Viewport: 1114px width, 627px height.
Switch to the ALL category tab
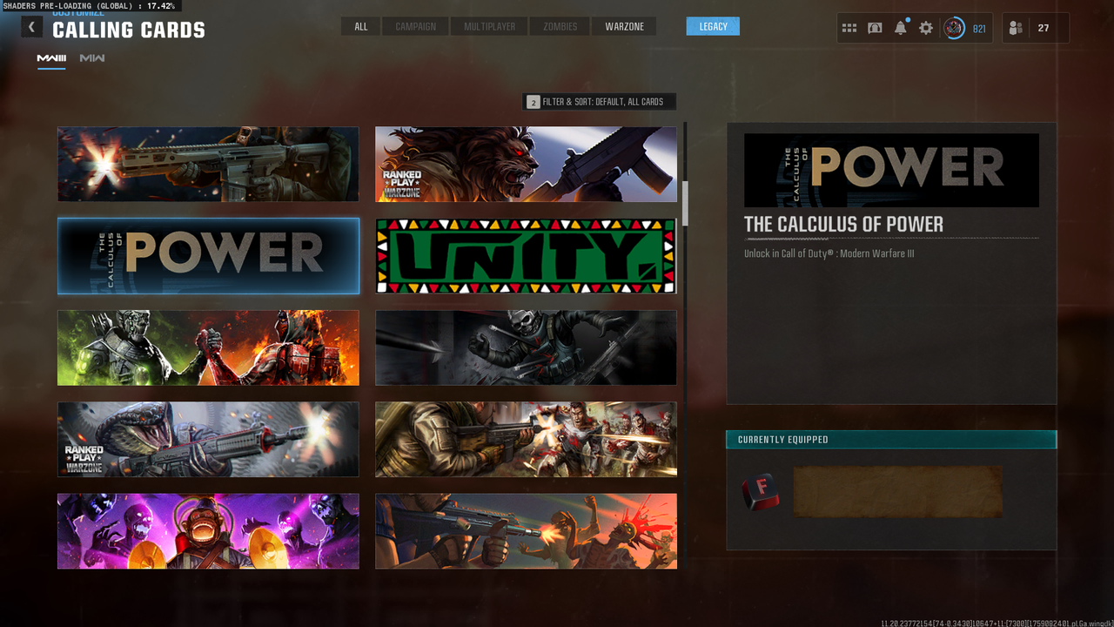361,26
